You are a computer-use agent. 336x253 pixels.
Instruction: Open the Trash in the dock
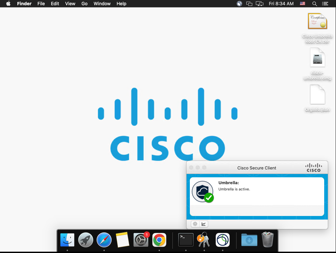268,240
